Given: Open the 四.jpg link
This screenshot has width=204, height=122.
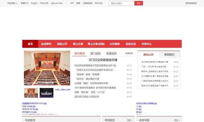Looking at the screenshot, I should click(139, 112).
